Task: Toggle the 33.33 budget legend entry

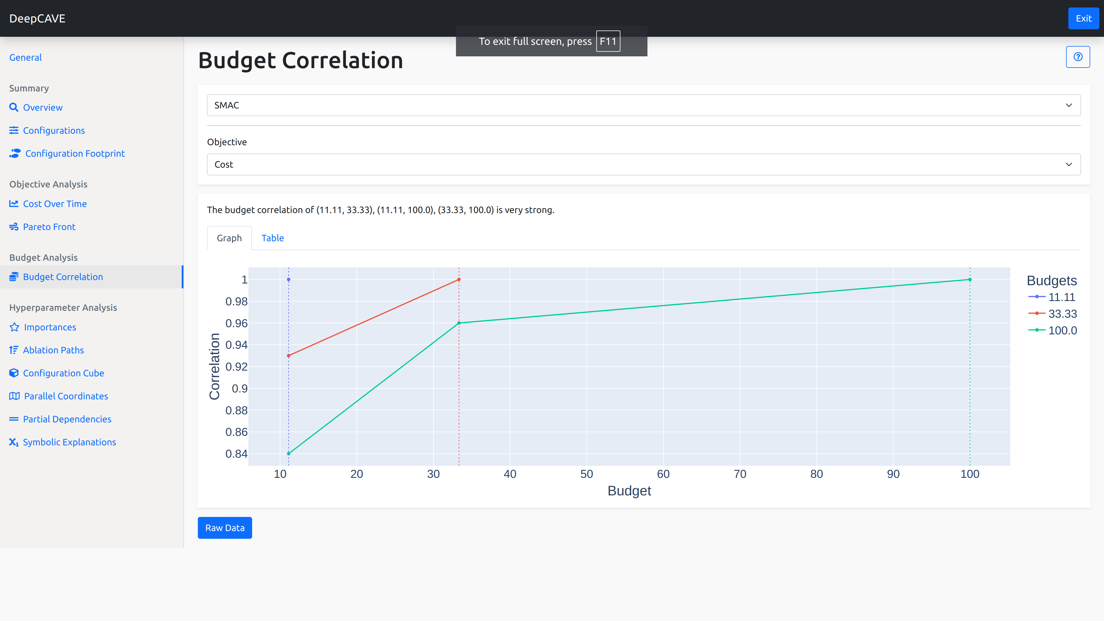Action: (x=1053, y=314)
